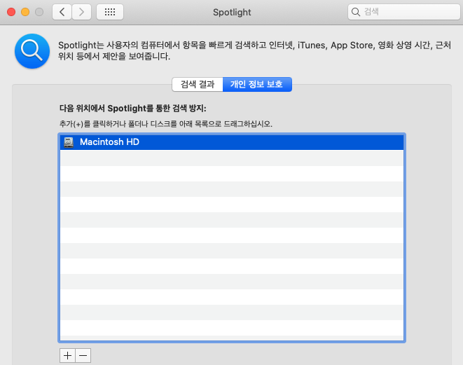Click the 다음 위치에서 Spotlight를 통한 검색 방지 heading
The image size is (463, 365).
click(x=133, y=109)
